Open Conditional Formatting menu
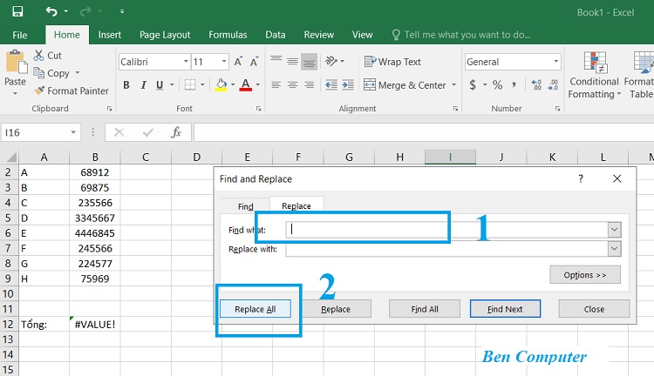 [595, 75]
